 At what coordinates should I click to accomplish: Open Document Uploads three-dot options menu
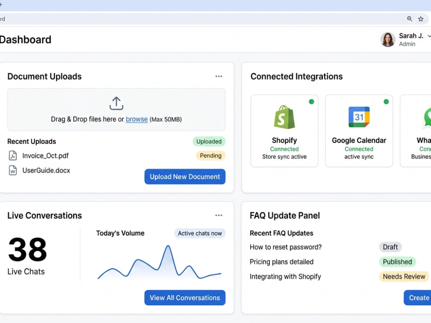click(219, 76)
